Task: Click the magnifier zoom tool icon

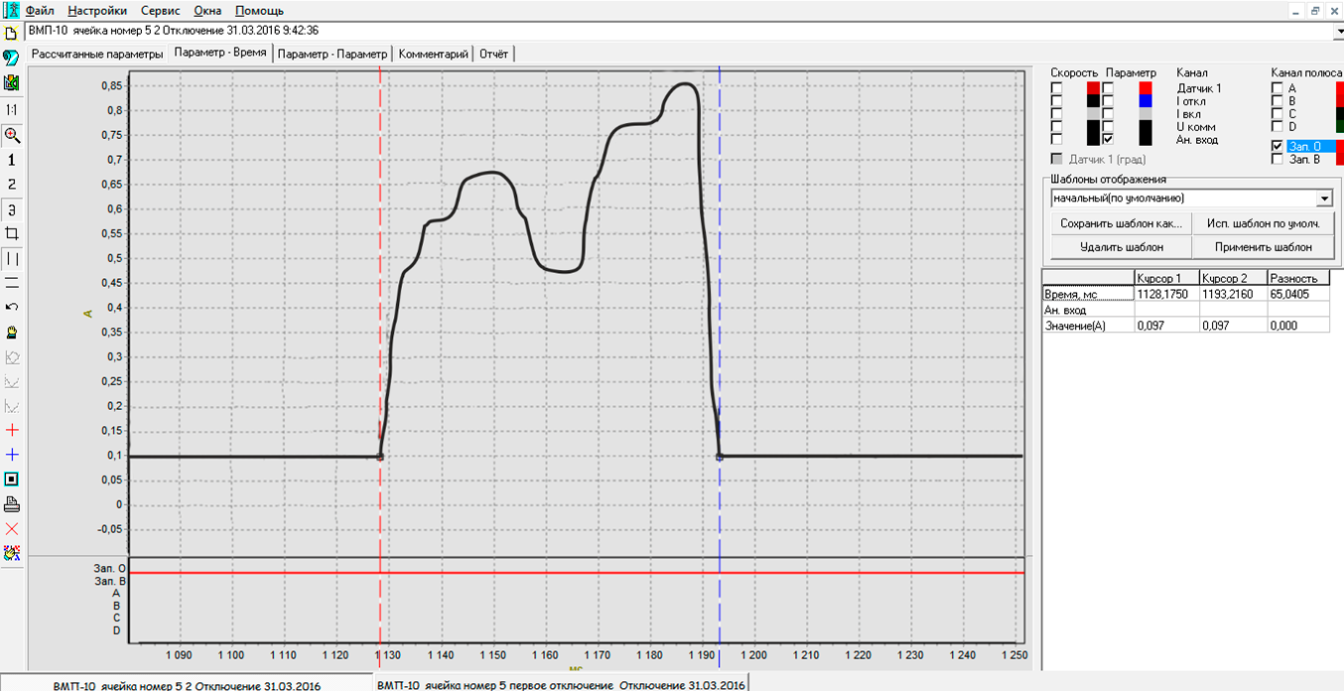Action: tap(12, 135)
